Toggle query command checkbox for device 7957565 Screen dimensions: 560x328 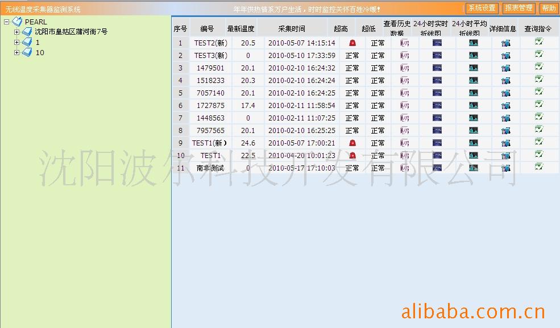click(x=538, y=130)
